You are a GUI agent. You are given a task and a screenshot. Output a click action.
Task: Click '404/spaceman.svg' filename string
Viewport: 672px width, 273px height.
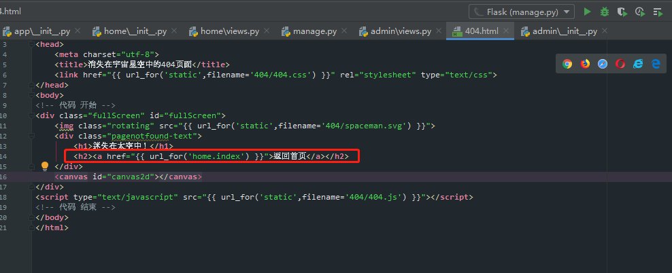(x=365, y=126)
